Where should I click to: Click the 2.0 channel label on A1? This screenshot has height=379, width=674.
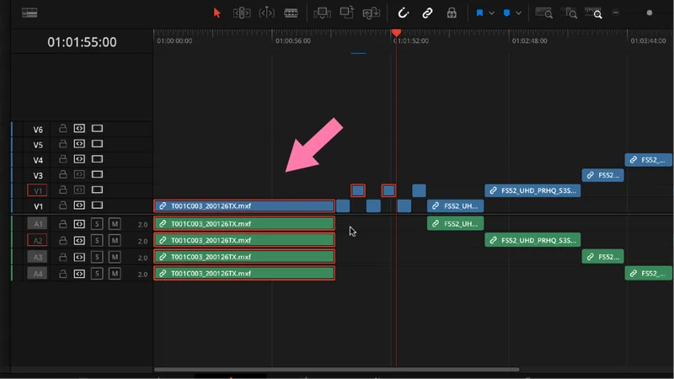pos(142,224)
